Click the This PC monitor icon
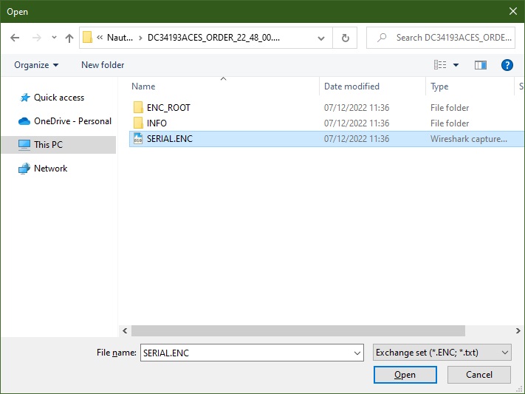 [x=24, y=145]
